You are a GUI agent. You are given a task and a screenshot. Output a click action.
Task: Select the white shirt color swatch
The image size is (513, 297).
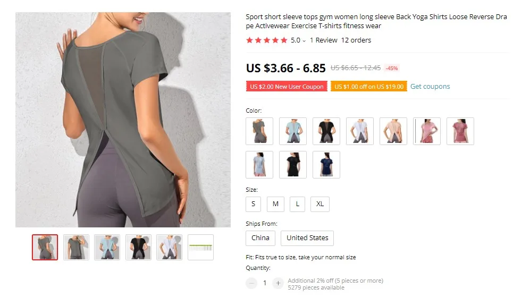pos(360,131)
